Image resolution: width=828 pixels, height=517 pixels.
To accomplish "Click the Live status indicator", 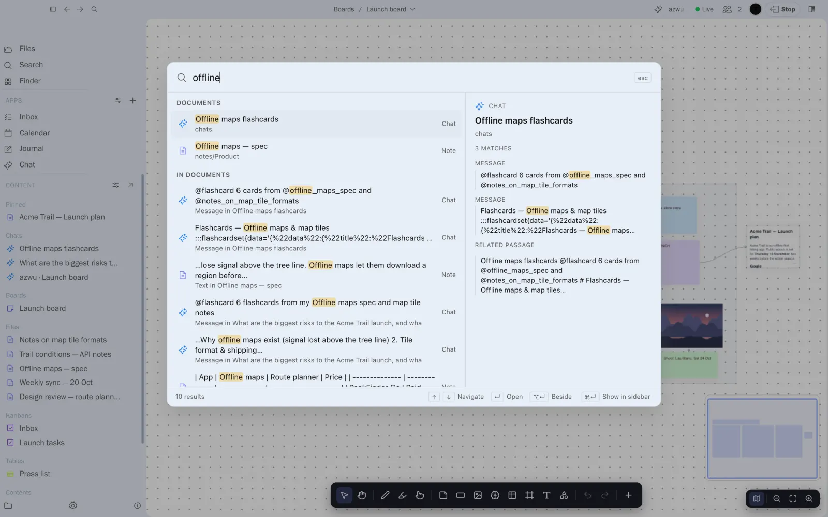I will coord(704,9).
